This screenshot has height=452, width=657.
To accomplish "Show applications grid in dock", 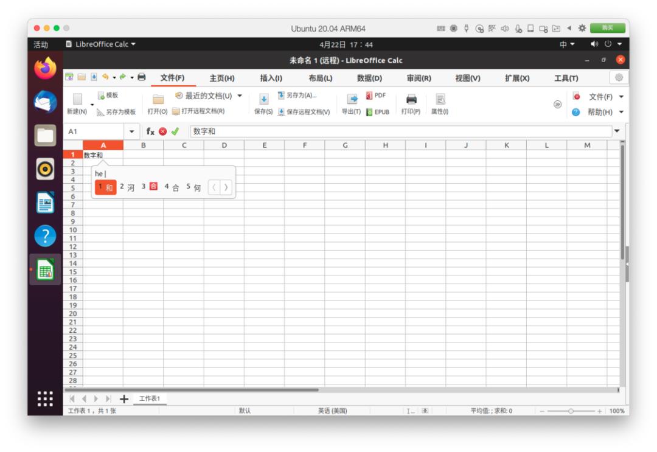I will 45,399.
